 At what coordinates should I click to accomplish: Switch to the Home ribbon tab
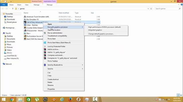[x=11, y=5]
